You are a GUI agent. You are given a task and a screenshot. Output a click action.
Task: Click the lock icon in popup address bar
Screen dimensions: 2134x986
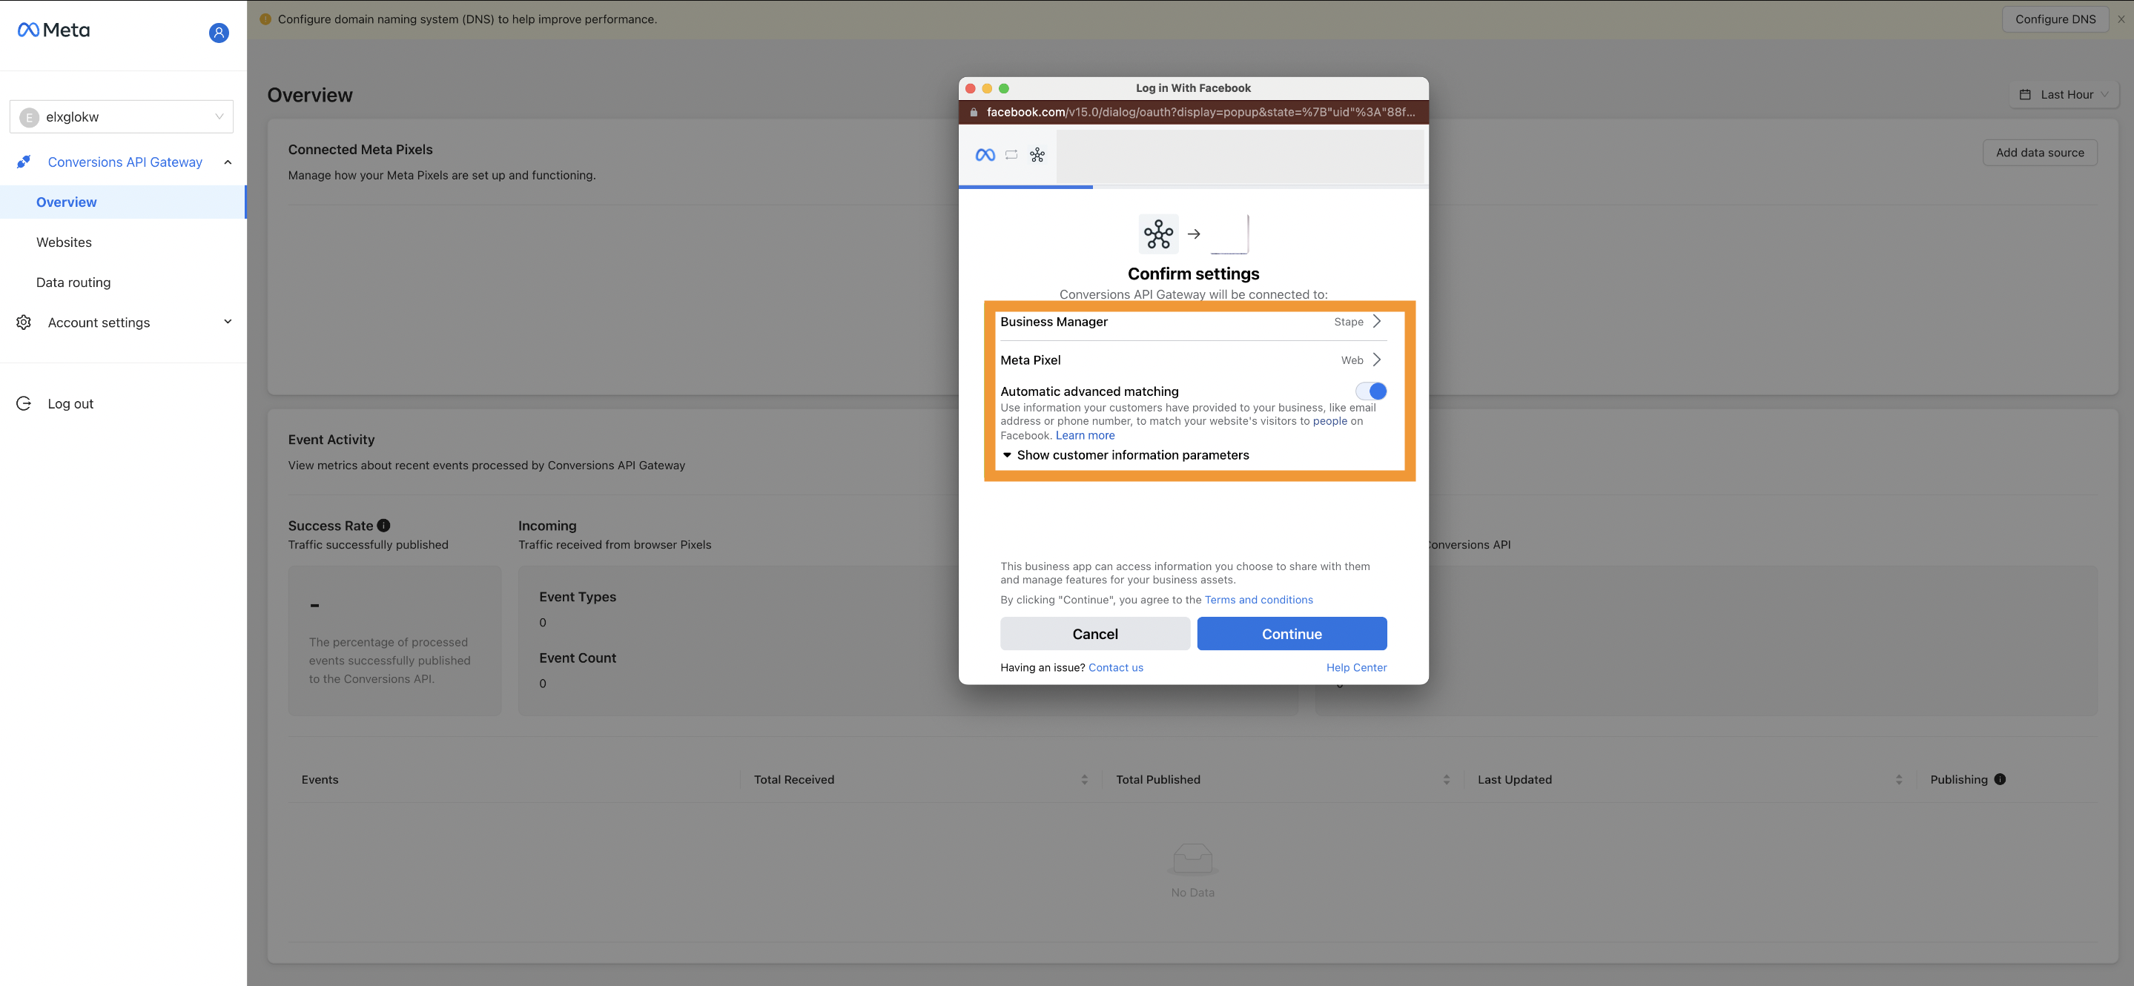(x=974, y=113)
